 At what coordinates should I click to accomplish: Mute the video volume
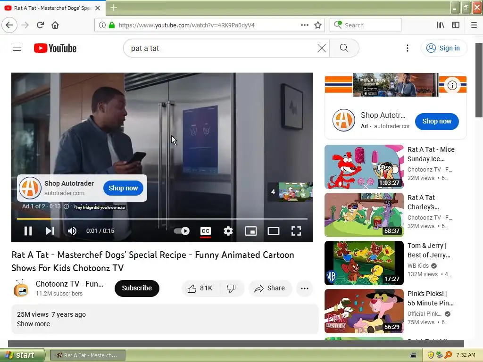coord(72,231)
